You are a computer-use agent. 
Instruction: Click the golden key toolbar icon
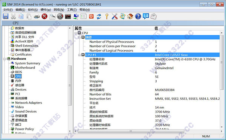pos(107,17)
